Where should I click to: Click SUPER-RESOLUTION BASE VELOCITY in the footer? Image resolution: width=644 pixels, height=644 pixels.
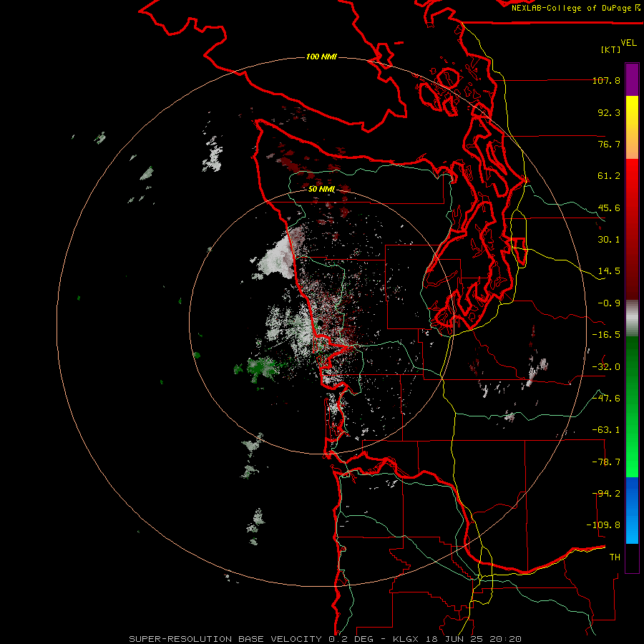coord(225,639)
